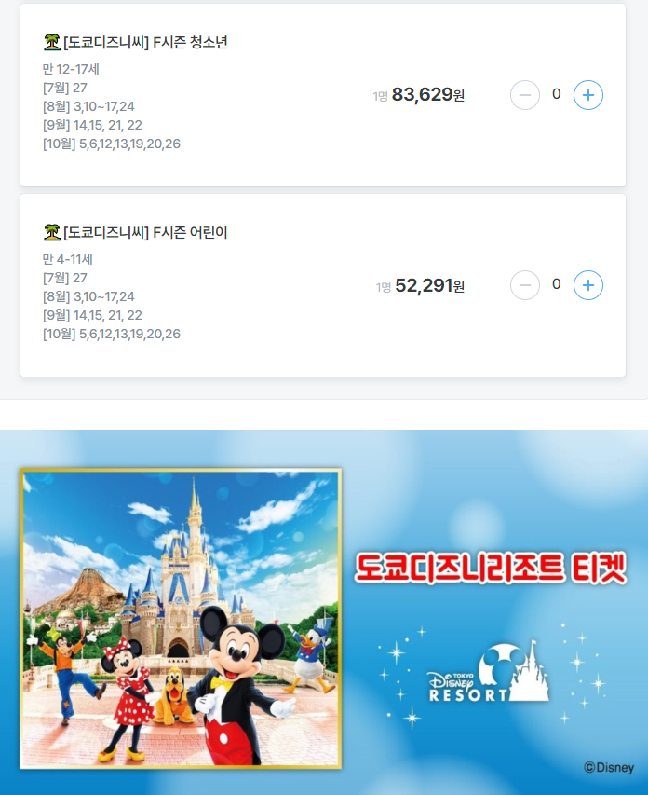The width and height of the screenshot is (648, 795).
Task: Click the ©Disney copyright mark
Action: tap(609, 768)
